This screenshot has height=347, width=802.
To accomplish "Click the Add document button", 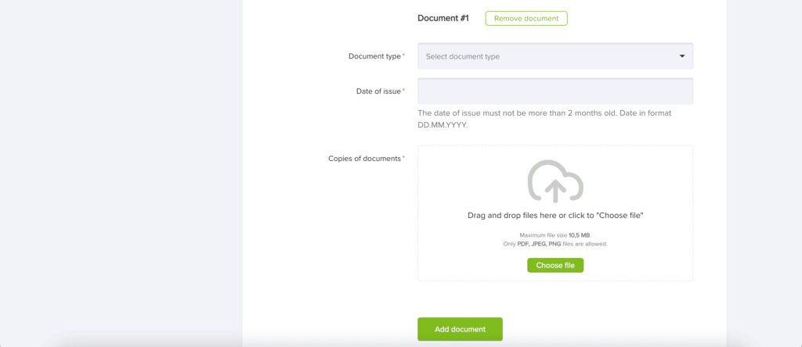I will (x=460, y=329).
